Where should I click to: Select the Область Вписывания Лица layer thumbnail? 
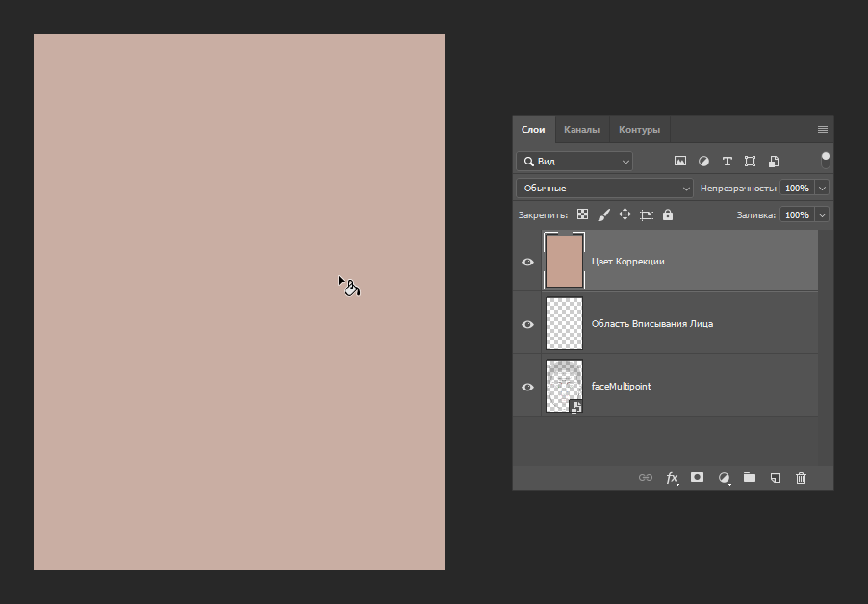564,323
